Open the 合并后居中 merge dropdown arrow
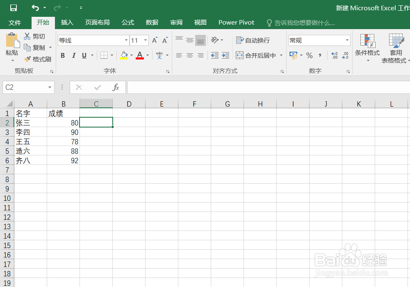 281,55
